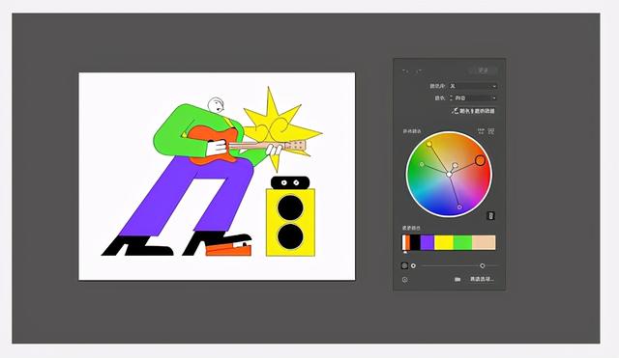Open the Color Library dropdown

473,86
